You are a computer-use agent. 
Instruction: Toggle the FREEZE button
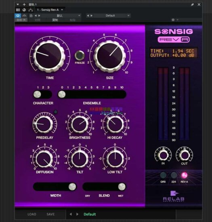click(80, 55)
